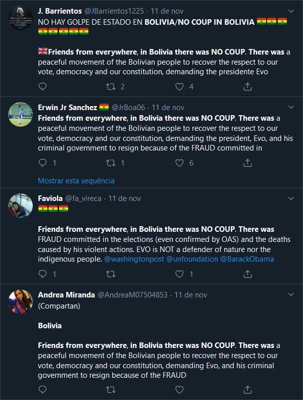Open Andrea Miranda's profile picture
303x400 pixels.
click(21, 302)
